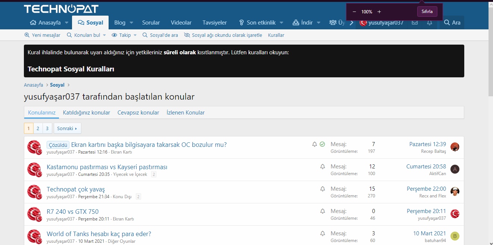Click the Sonraki next page button
493x245 pixels.
pos(68,128)
